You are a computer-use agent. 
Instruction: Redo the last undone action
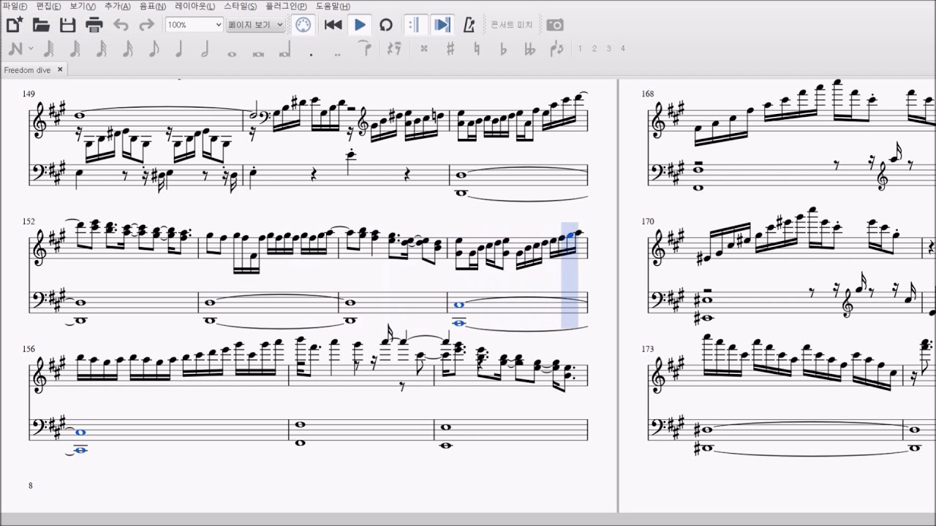point(147,25)
